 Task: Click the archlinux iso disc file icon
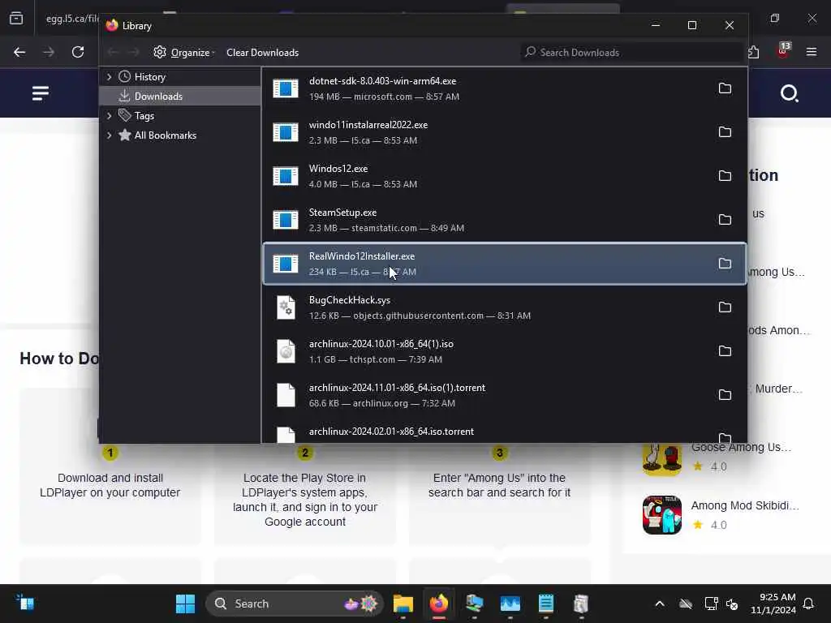(x=286, y=351)
